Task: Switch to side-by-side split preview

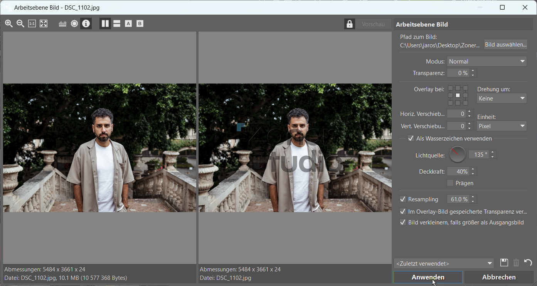Action: pos(105,24)
